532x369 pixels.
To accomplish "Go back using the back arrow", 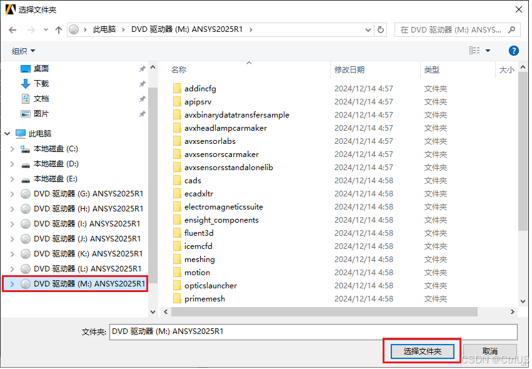I will [x=13, y=30].
